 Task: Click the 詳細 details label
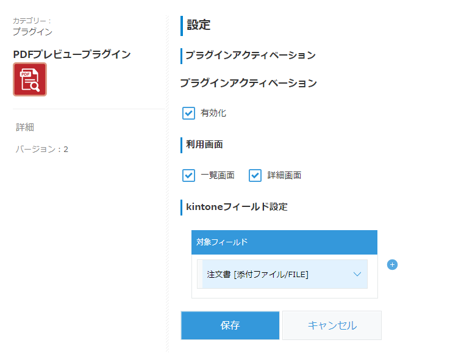point(25,127)
